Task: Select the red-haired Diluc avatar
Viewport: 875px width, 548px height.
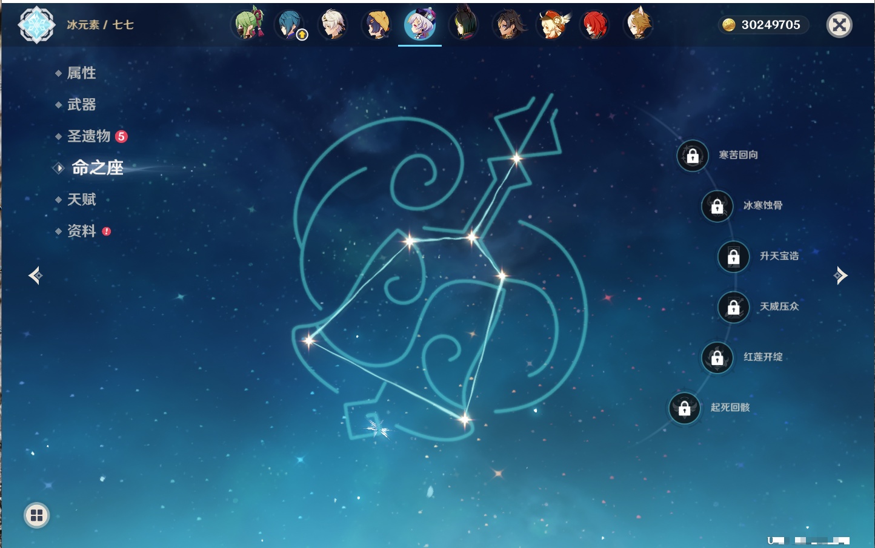Action: pyautogui.click(x=595, y=24)
